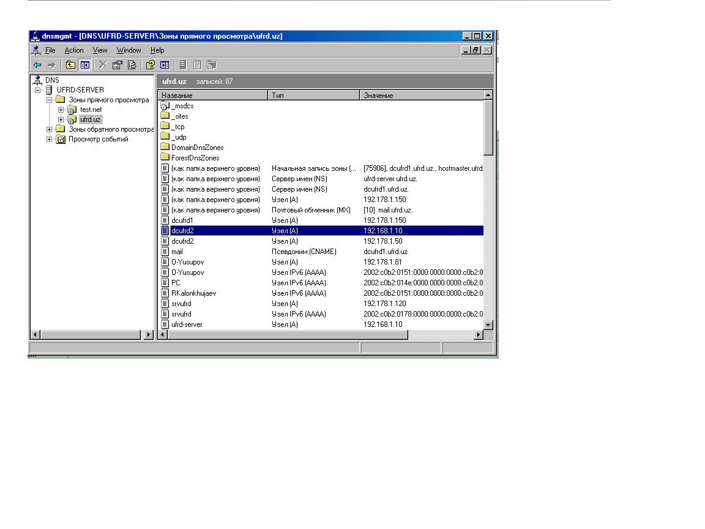Open the Help toolbar icon with the question mark
This screenshot has width=705, height=529.
pos(150,66)
